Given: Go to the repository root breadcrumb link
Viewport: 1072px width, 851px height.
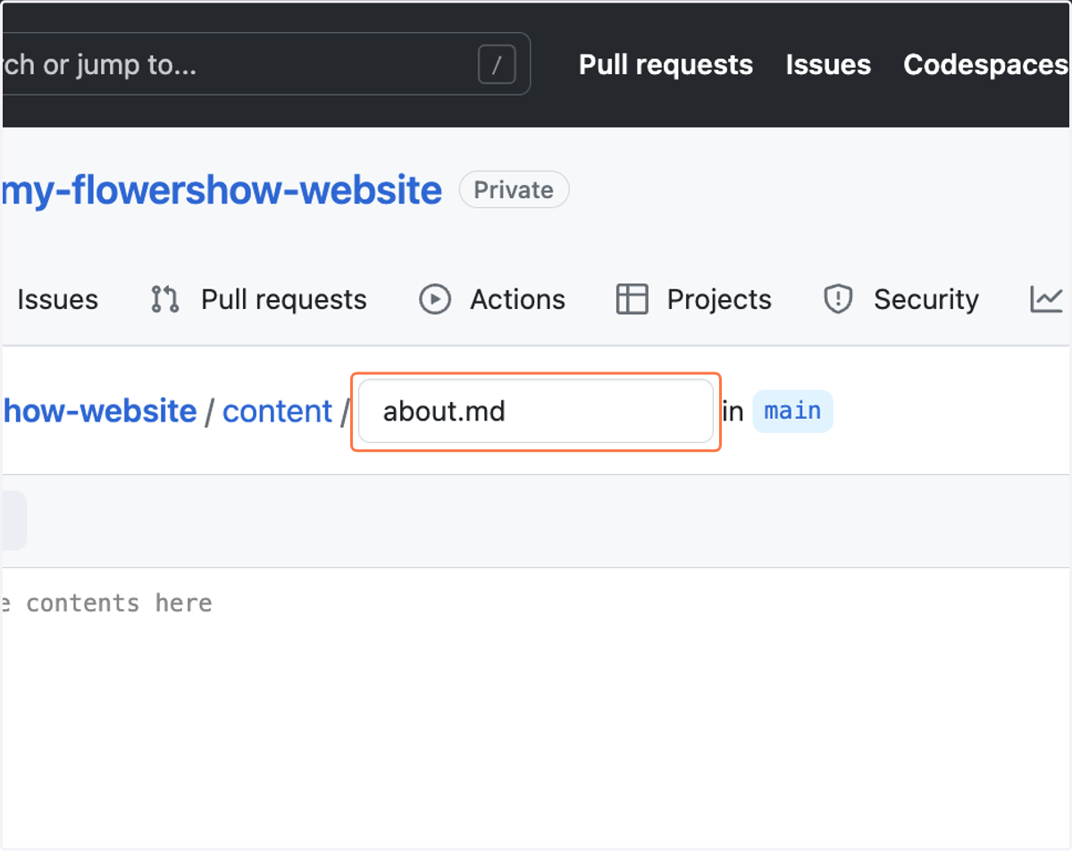Looking at the screenshot, I should click(99, 411).
